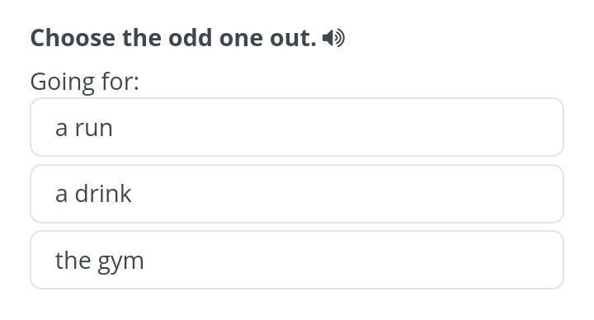Click empty area of the 'a run' box
The height and width of the screenshot is (320, 594).
pos(341,127)
